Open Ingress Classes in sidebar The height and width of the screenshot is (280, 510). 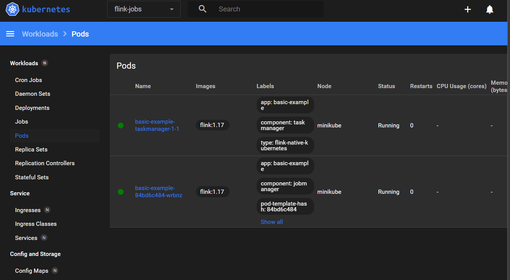[x=36, y=224]
